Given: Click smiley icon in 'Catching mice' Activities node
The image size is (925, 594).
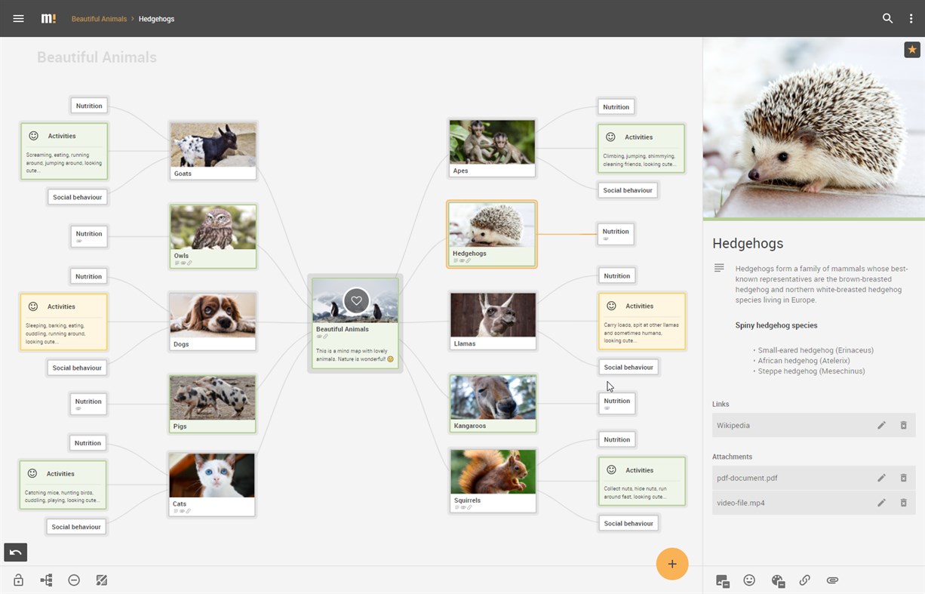Looking at the screenshot, I should (x=32, y=473).
